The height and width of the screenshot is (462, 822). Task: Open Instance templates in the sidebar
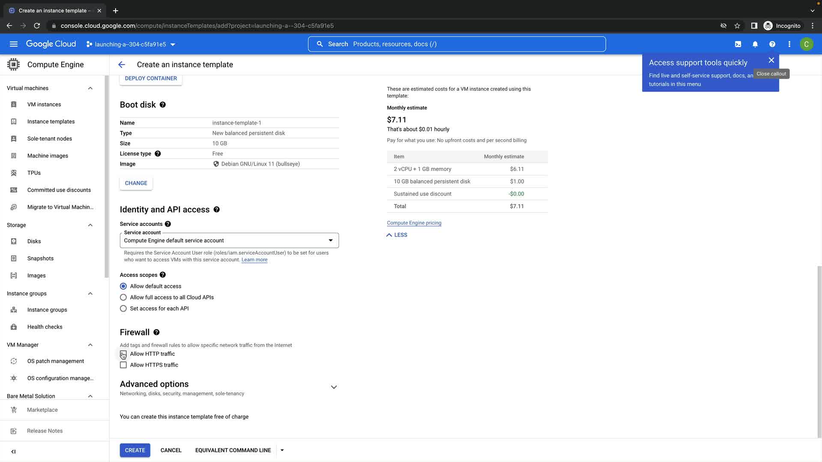[51, 121]
